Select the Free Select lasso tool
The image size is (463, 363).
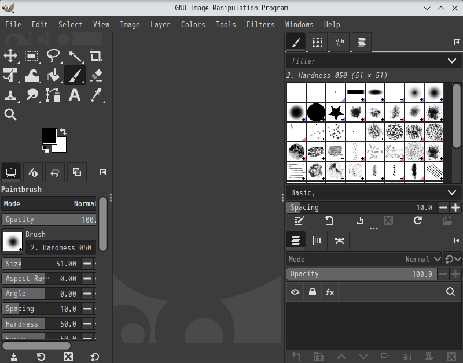pyautogui.click(x=53, y=55)
